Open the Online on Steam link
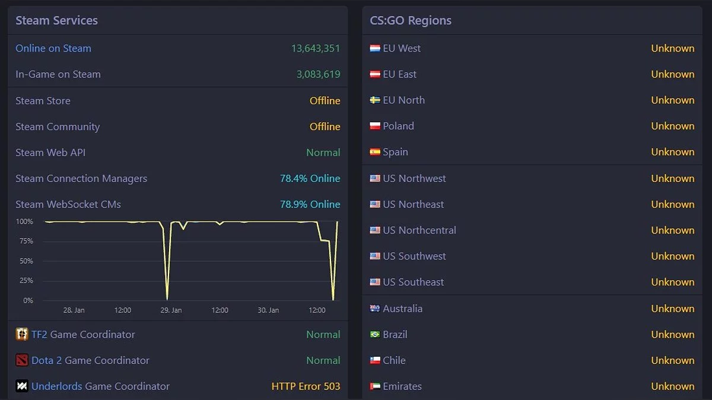Image resolution: width=712 pixels, height=400 pixels. pos(53,49)
